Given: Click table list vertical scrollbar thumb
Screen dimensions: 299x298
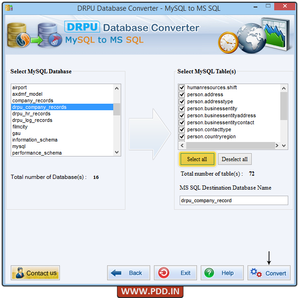Looking at the screenshot, I should (x=284, y=106).
